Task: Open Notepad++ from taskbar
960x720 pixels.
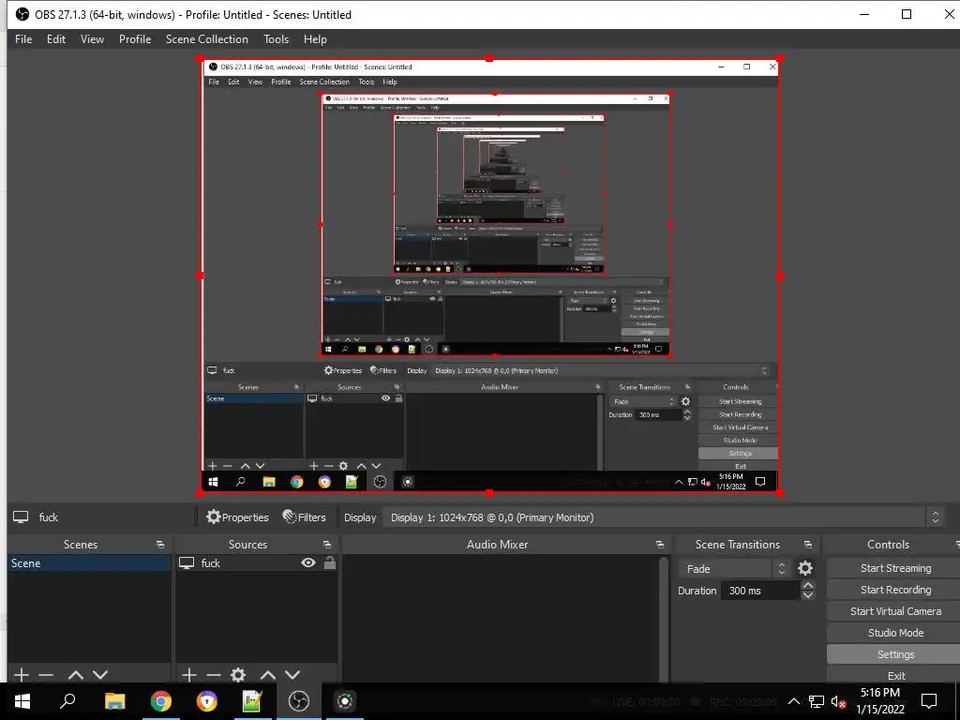Action: tap(252, 701)
